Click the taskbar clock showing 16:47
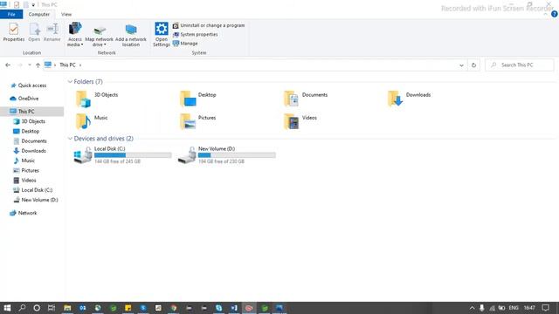 [529, 308]
